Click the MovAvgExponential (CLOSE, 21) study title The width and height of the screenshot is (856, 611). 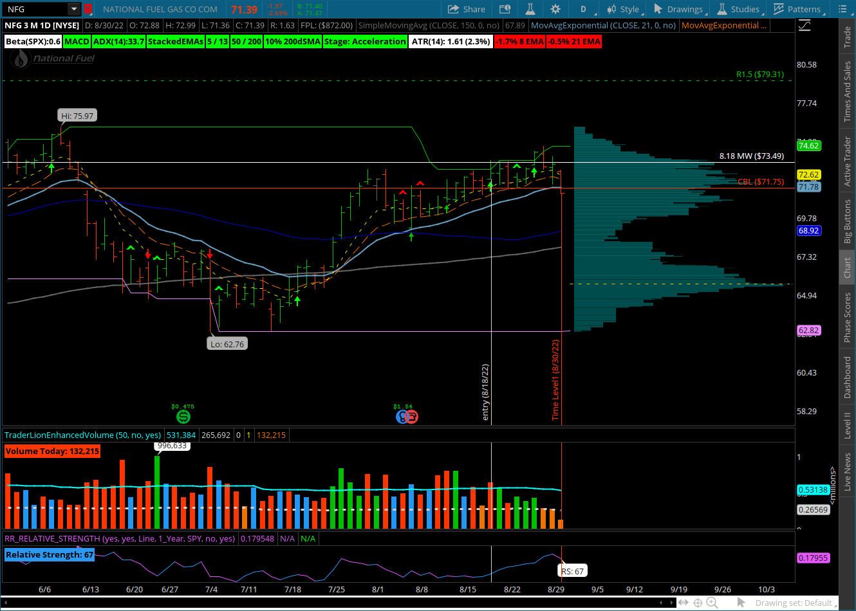pos(604,25)
